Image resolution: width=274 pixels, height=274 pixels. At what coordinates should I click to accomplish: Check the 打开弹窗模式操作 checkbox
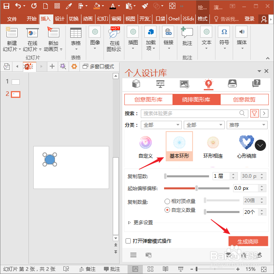click(x=128, y=241)
